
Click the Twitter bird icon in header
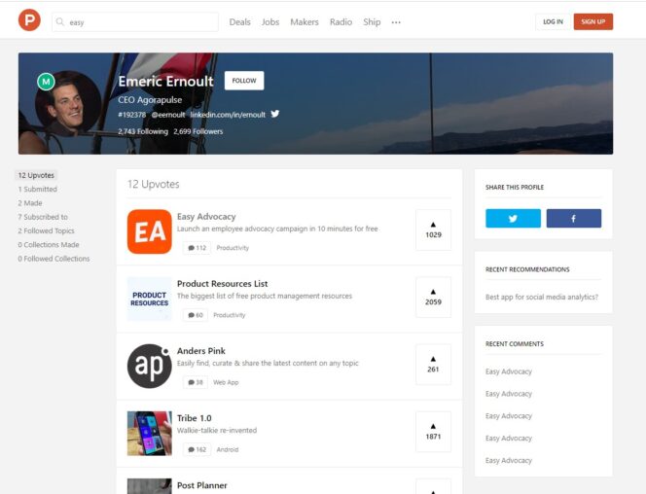pyautogui.click(x=275, y=114)
